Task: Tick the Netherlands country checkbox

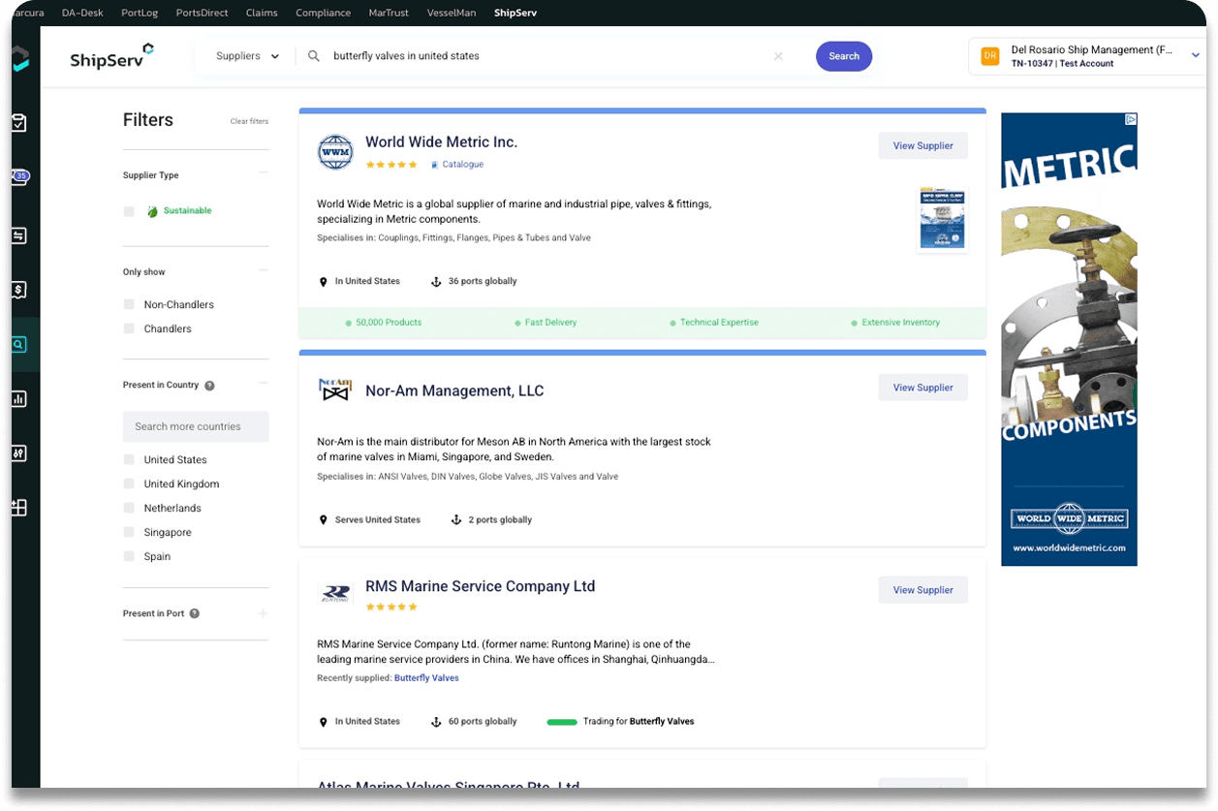Action: (129, 508)
